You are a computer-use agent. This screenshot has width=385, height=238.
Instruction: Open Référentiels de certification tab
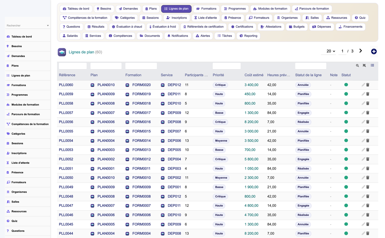coord(204,27)
